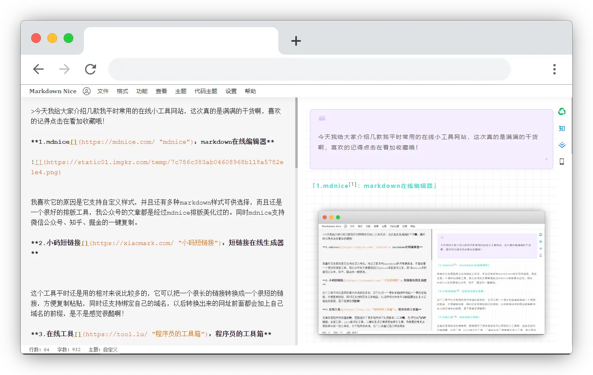The height and width of the screenshot is (375, 593).
Task: Open the 功能 menu
Action: pyautogui.click(x=142, y=91)
